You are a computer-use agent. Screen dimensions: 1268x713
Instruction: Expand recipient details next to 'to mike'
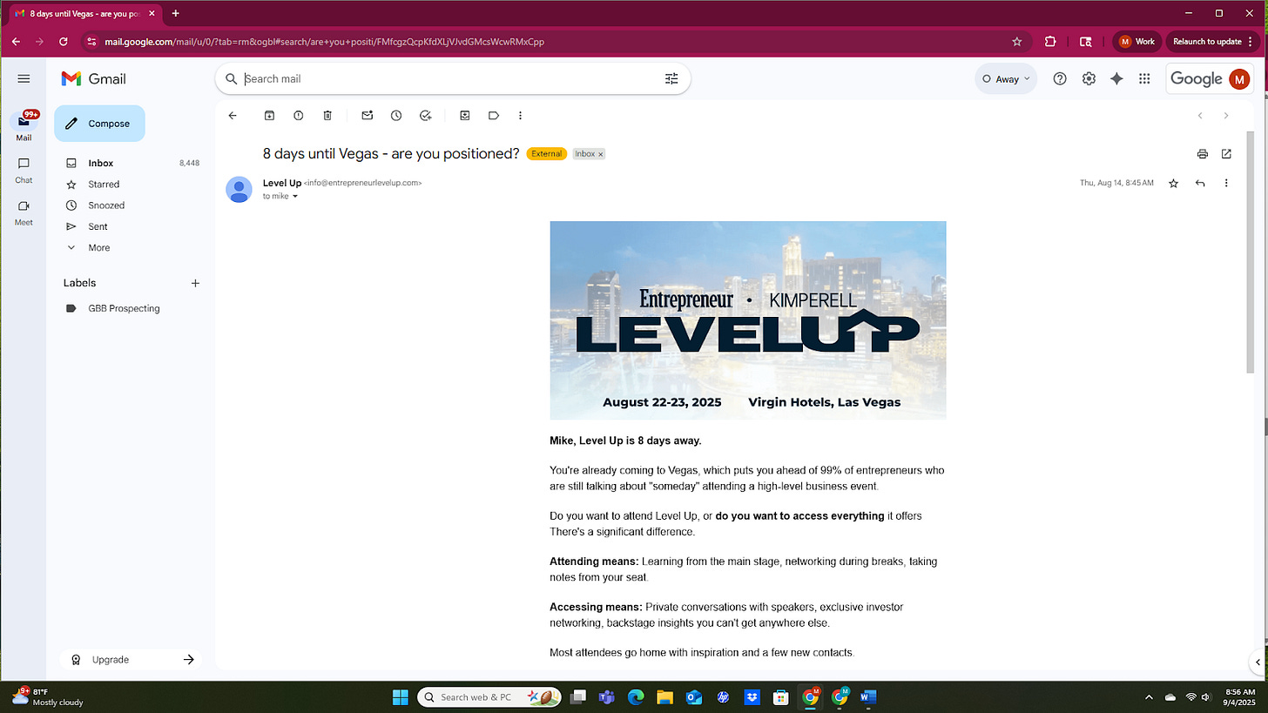coord(295,197)
